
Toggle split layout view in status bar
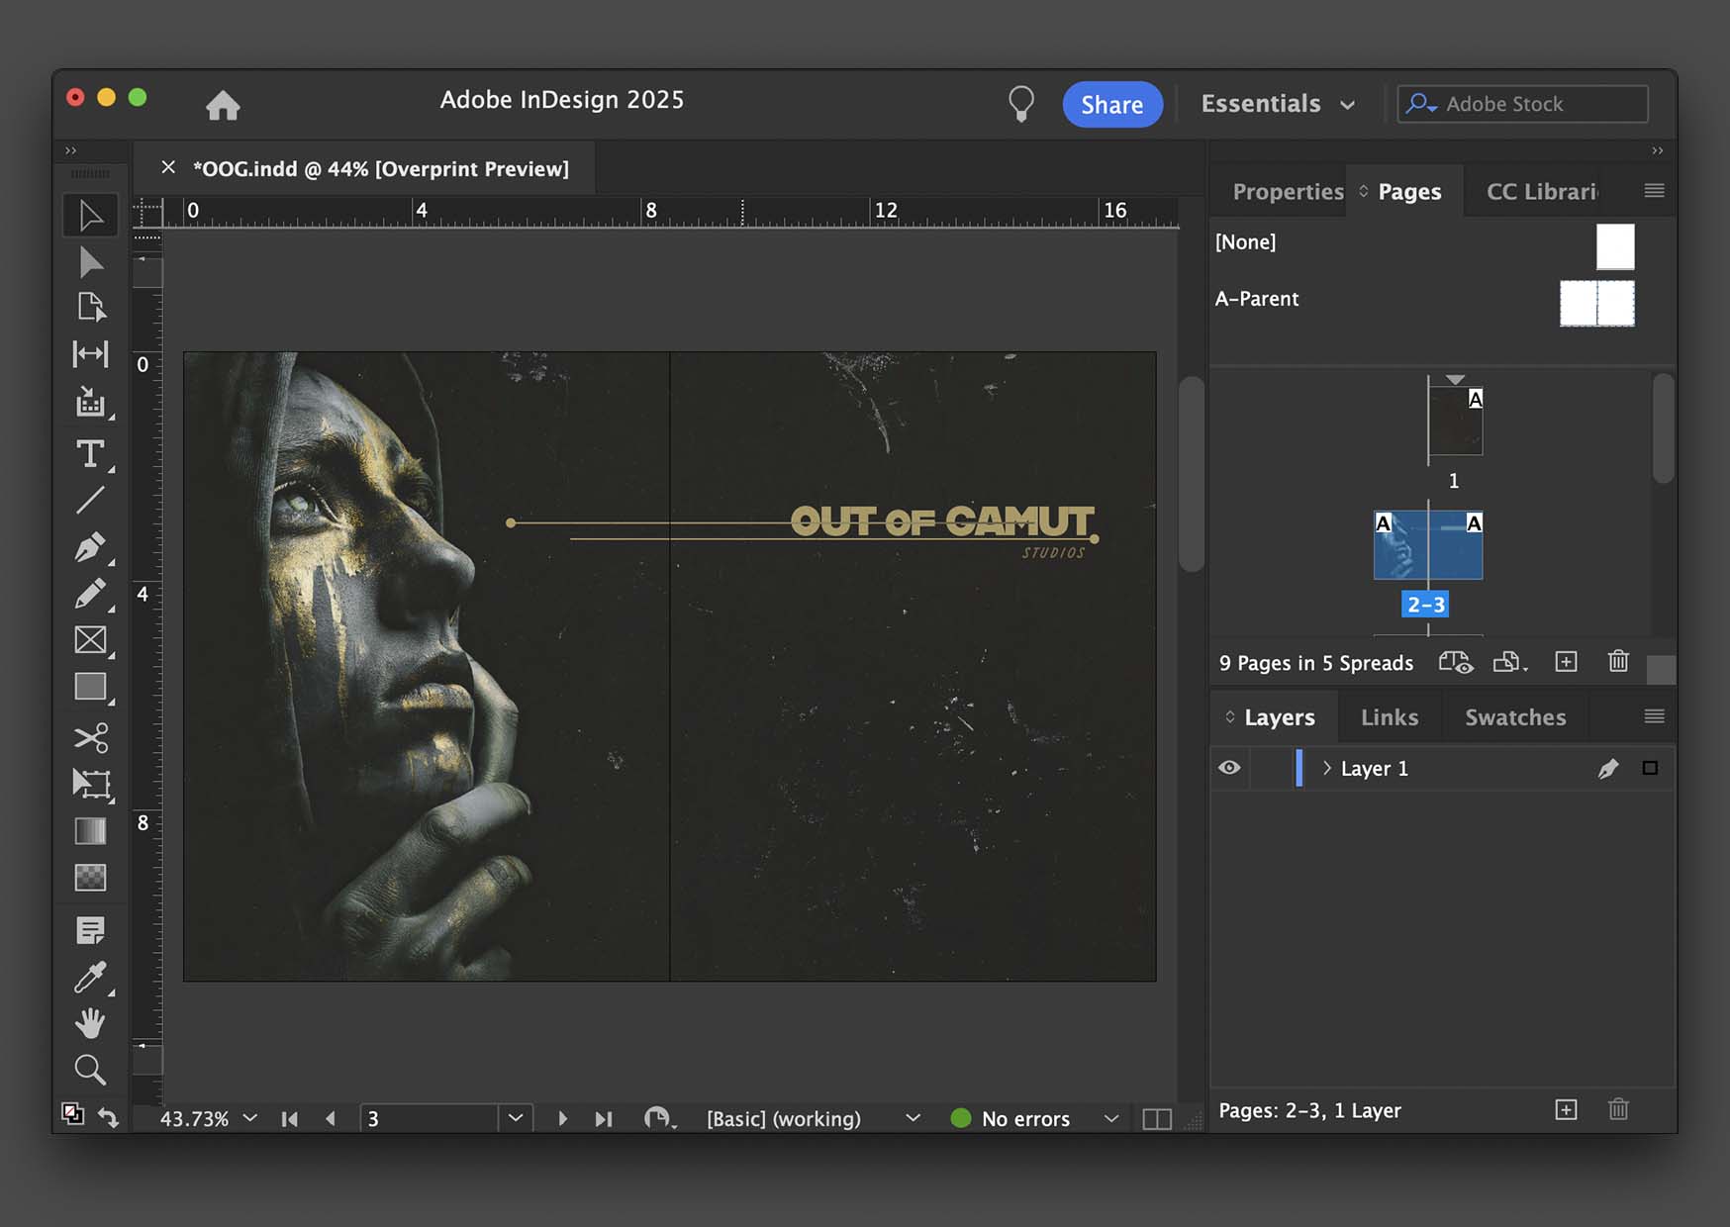pos(1157,1118)
